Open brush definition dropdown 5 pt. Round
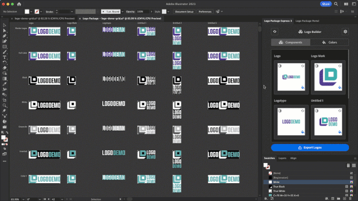 coord(123,12)
